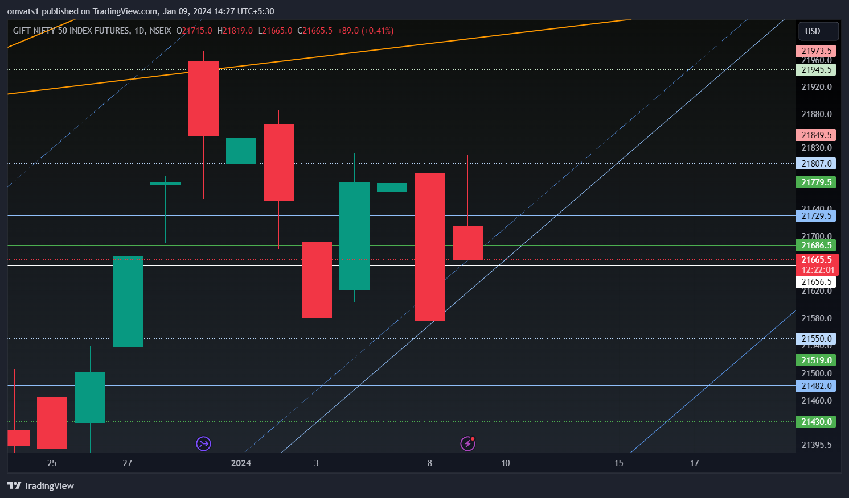Click the red 21665.5 current price label
This screenshot has width=849, height=498.
[817, 260]
